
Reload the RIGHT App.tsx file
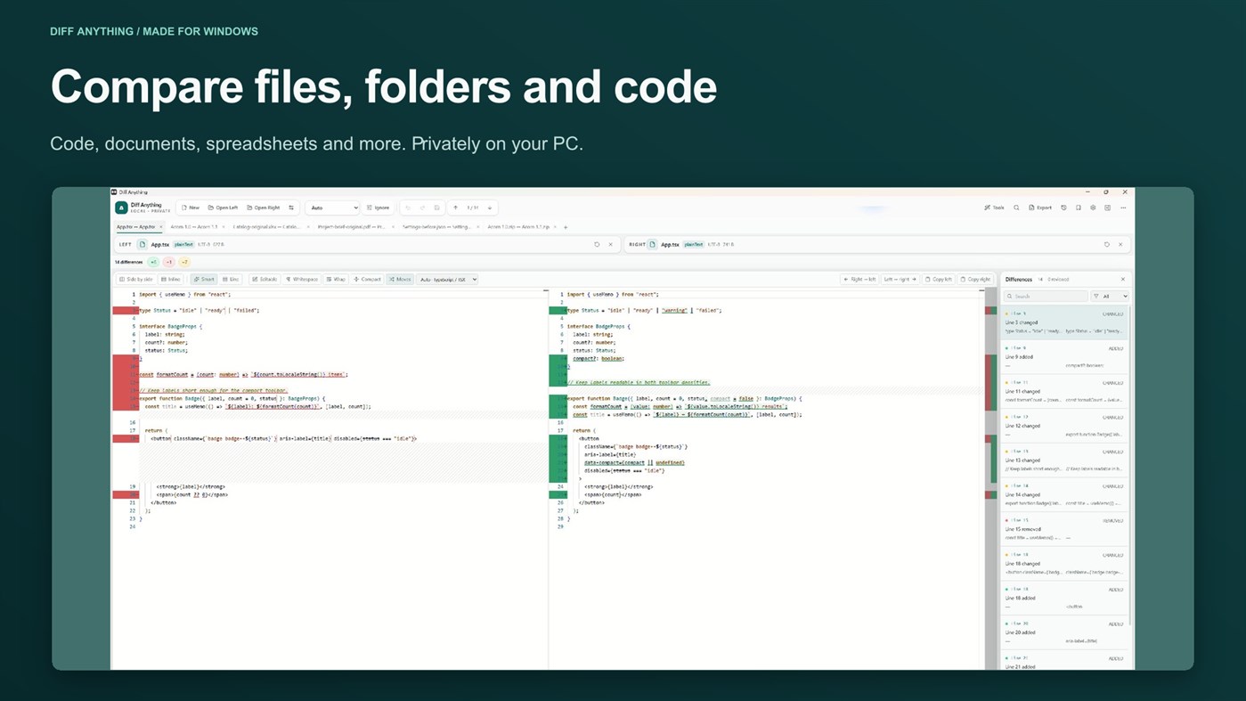tap(1107, 244)
